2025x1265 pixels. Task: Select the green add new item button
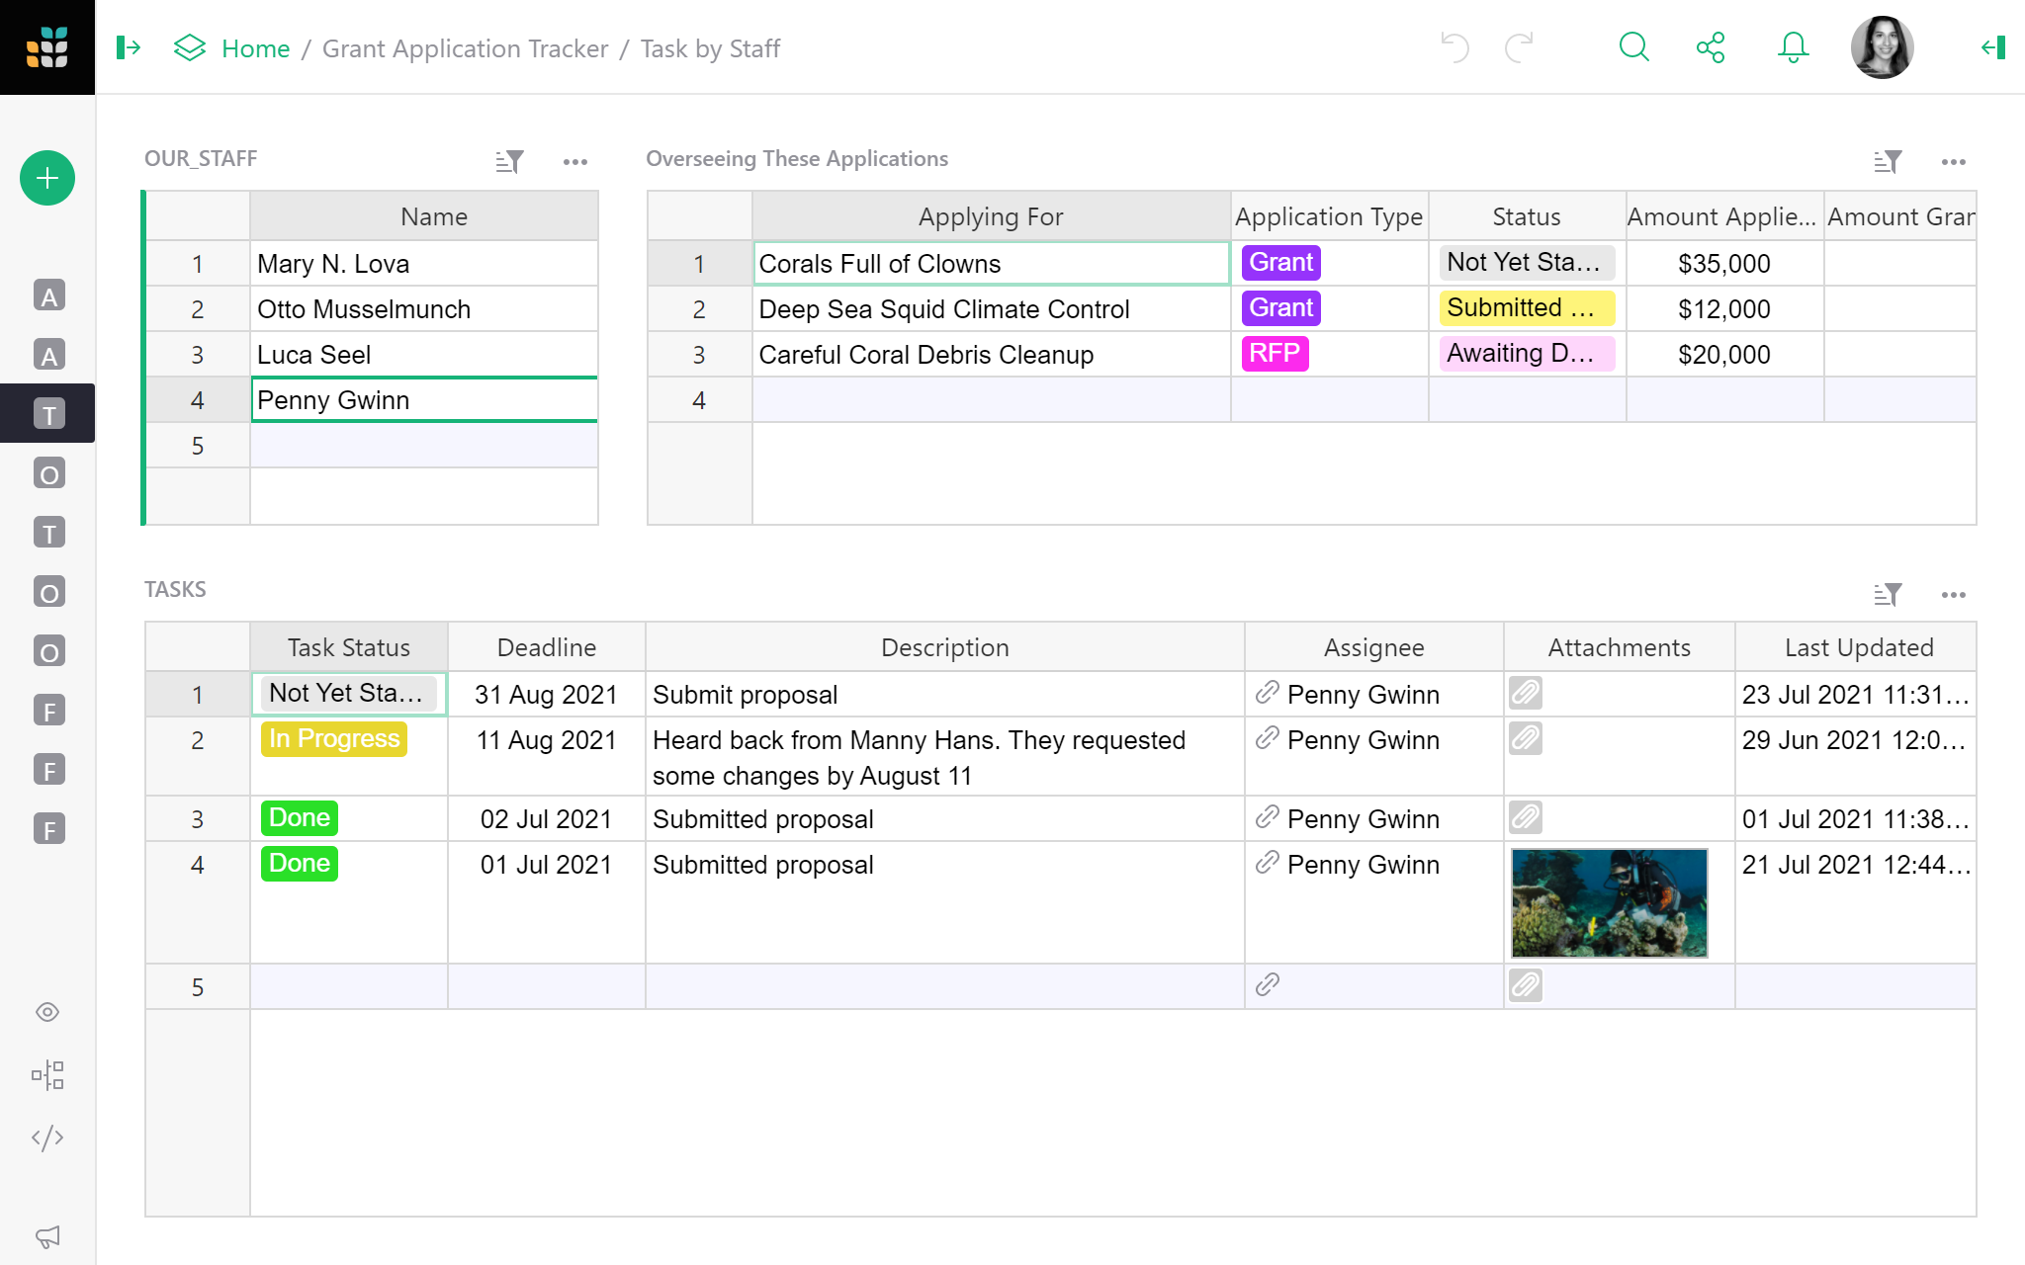point(46,178)
